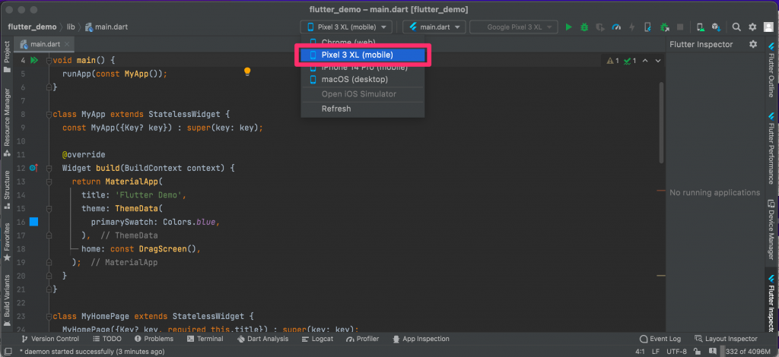
Task: Start debugging with the green bug icon
Action: (x=584, y=27)
